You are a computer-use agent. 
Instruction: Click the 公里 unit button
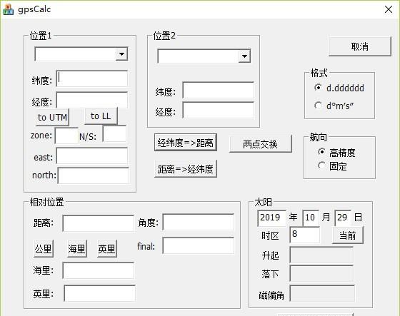point(44,248)
